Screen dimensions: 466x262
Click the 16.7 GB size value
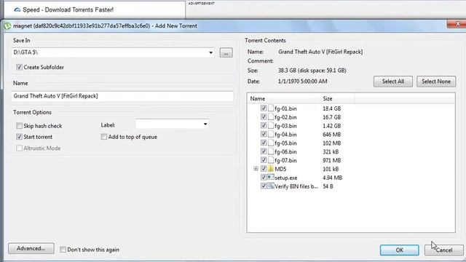pos(332,117)
